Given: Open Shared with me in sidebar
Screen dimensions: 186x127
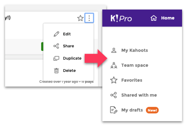Looking at the screenshot, I should click(139, 95).
